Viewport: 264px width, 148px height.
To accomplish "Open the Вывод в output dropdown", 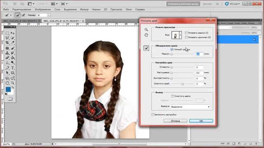I will [191, 107].
